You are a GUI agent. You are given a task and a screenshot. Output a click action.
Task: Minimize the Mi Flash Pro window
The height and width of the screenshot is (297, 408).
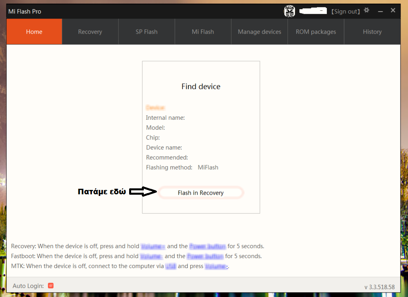(380, 11)
